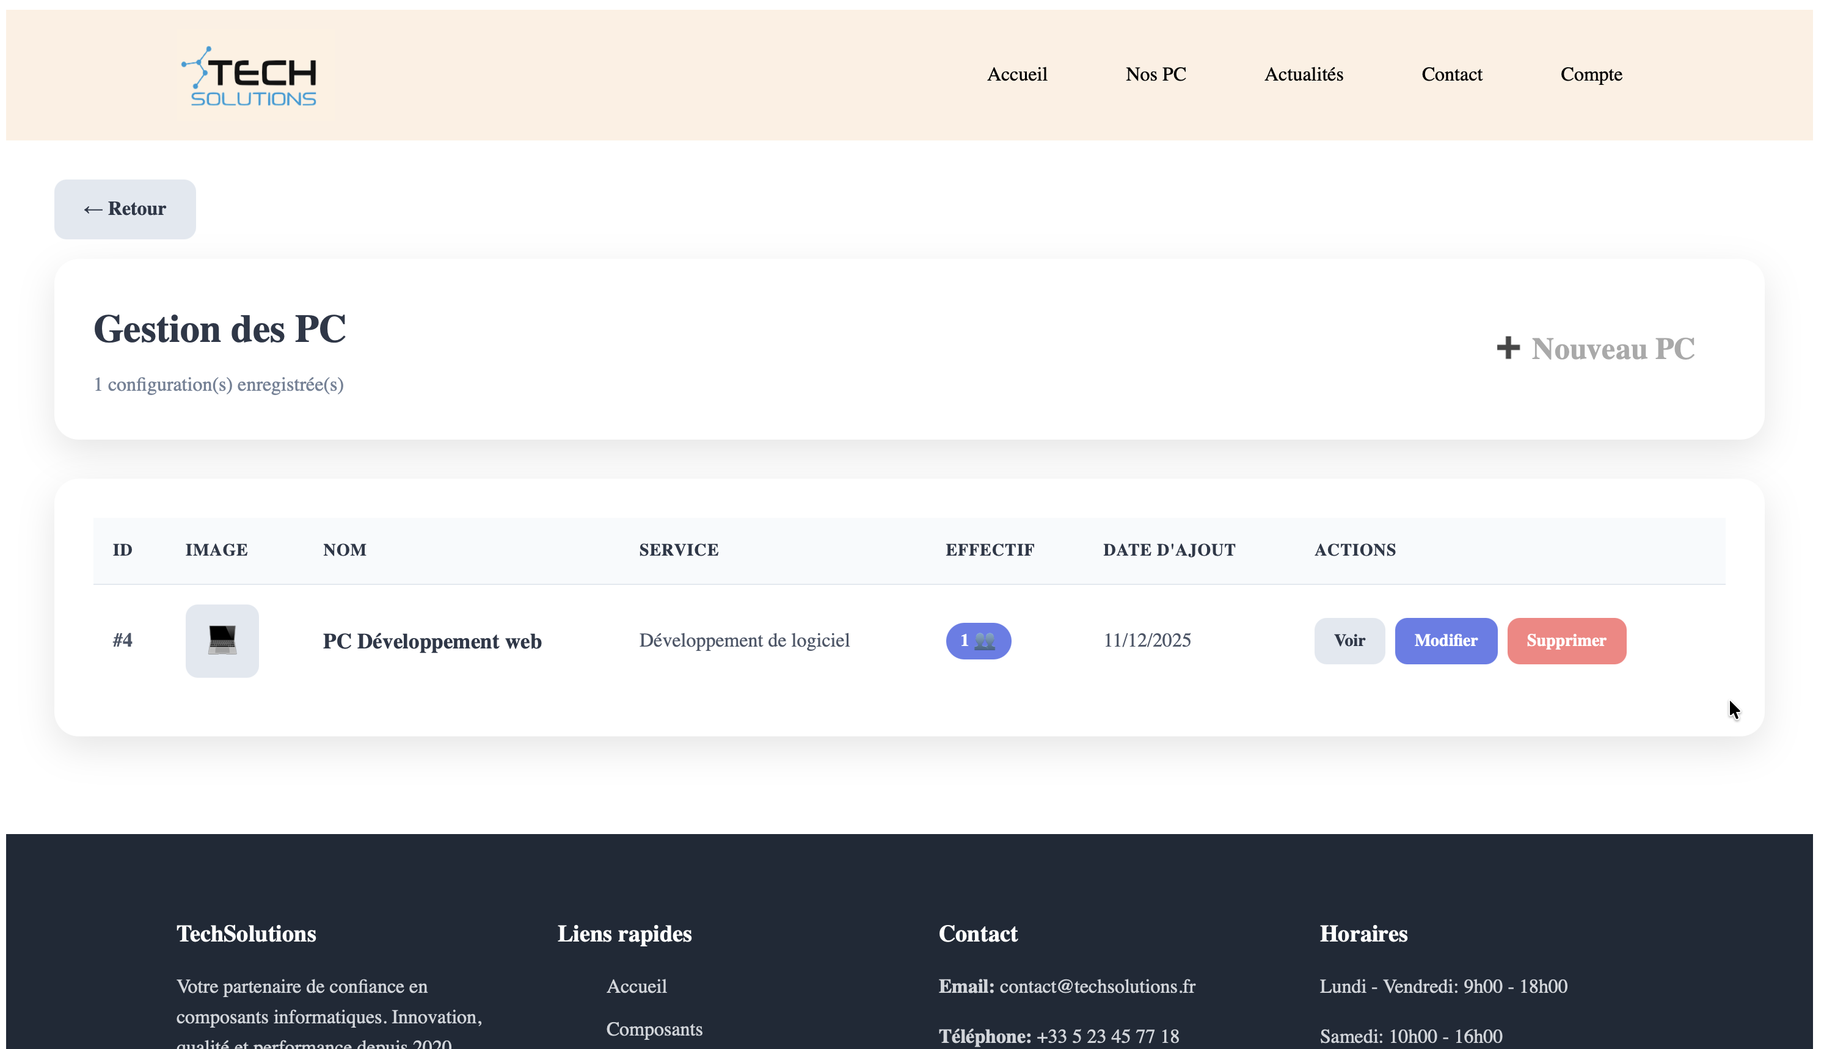Click the Développement de logiciel service cell
The height and width of the screenshot is (1049, 1824).
coord(745,640)
